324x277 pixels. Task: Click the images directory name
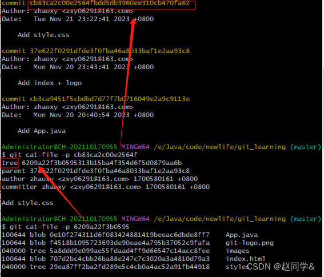click(x=237, y=251)
